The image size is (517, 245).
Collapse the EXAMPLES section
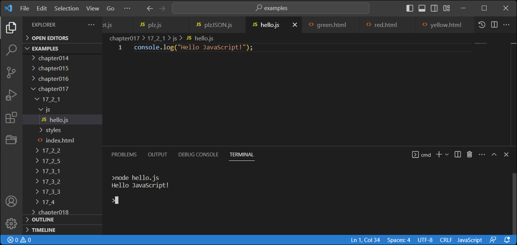pos(62,49)
